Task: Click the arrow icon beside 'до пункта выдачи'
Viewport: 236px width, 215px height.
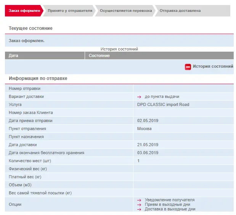Action: [139, 97]
